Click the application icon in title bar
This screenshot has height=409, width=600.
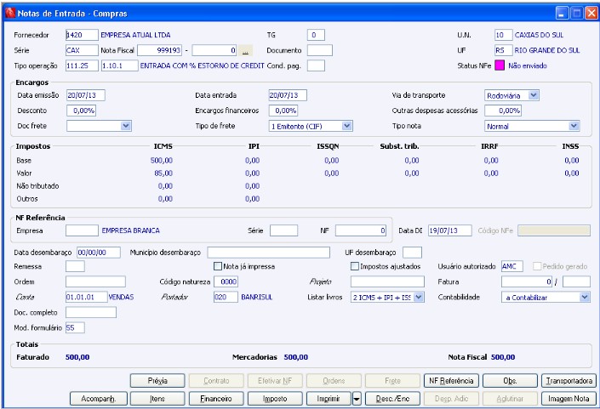[10, 13]
